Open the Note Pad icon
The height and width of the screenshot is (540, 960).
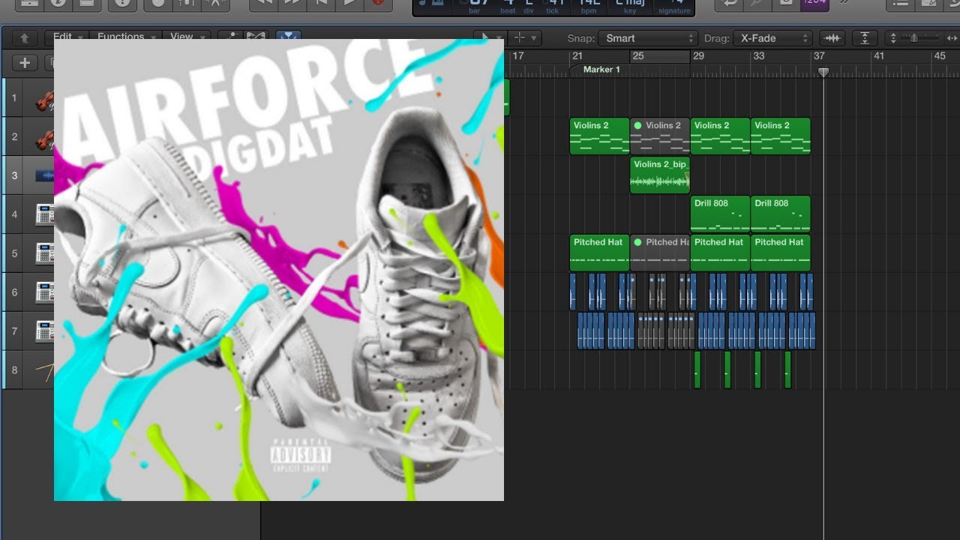(x=928, y=4)
